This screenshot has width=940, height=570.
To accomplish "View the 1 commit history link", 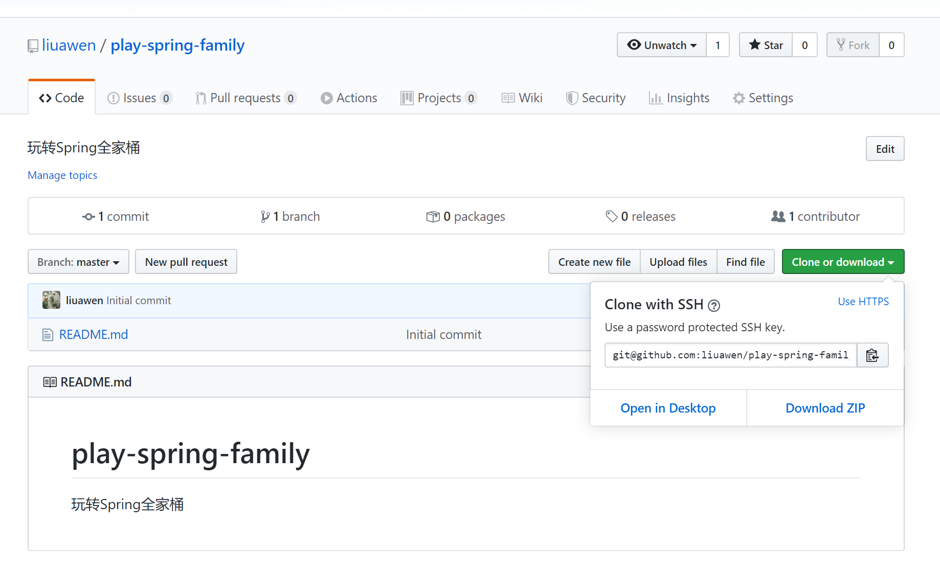I will 116,216.
